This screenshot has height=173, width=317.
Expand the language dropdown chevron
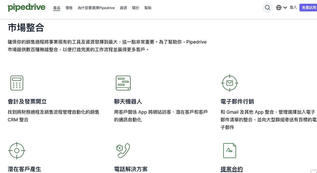click(x=285, y=8)
